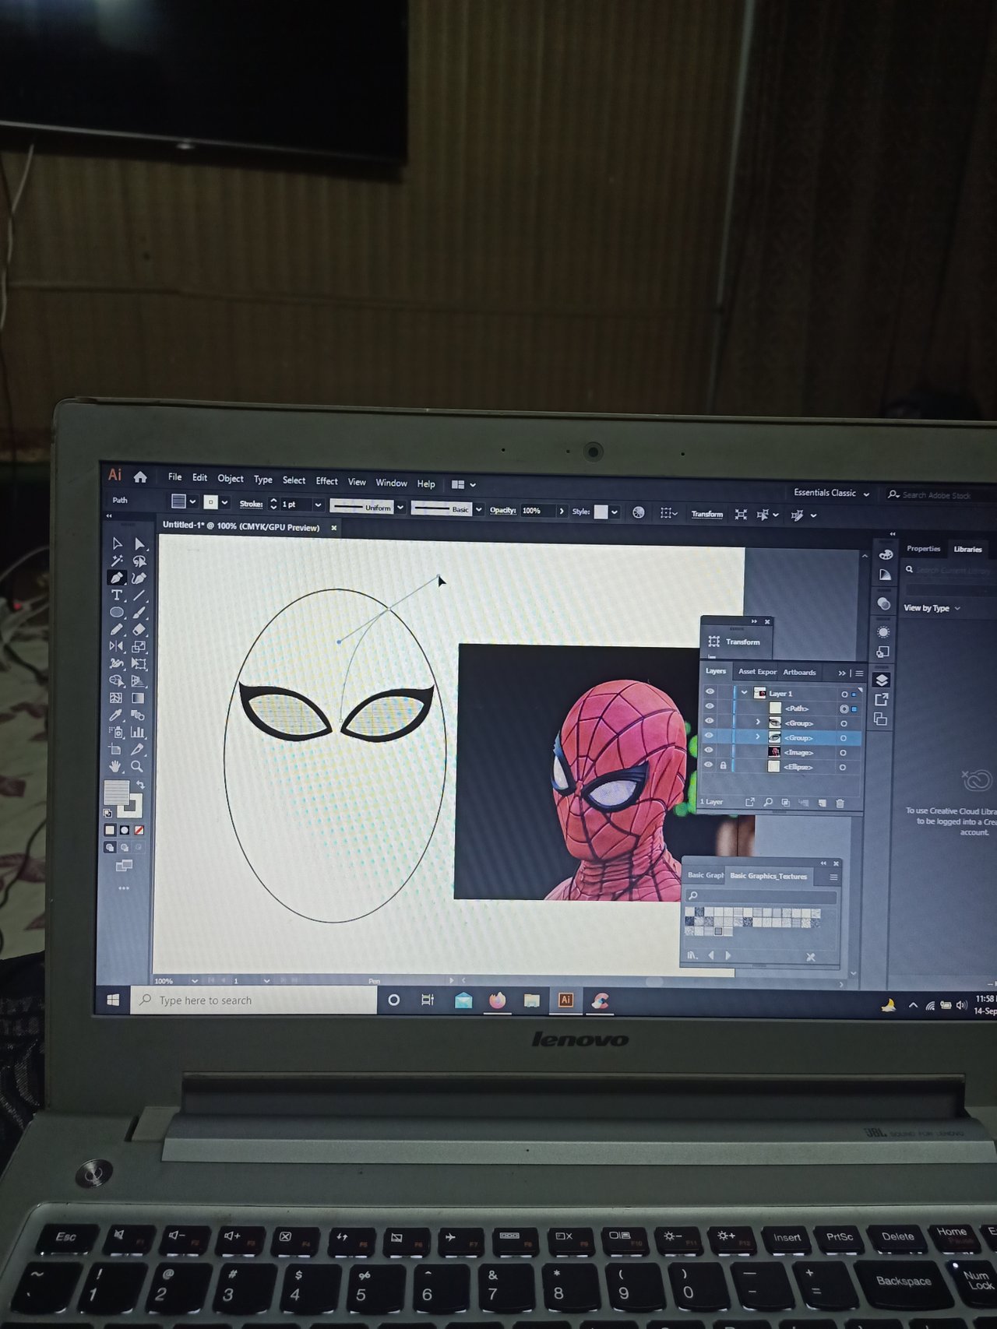Select the Line Segment tool
This screenshot has height=1329, width=997.
coord(139,596)
